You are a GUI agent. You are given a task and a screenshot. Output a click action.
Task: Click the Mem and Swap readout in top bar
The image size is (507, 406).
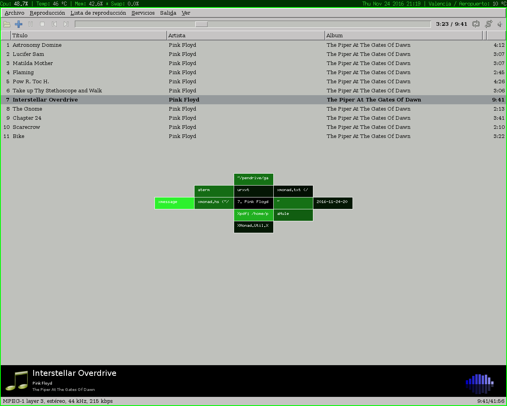point(107,4)
